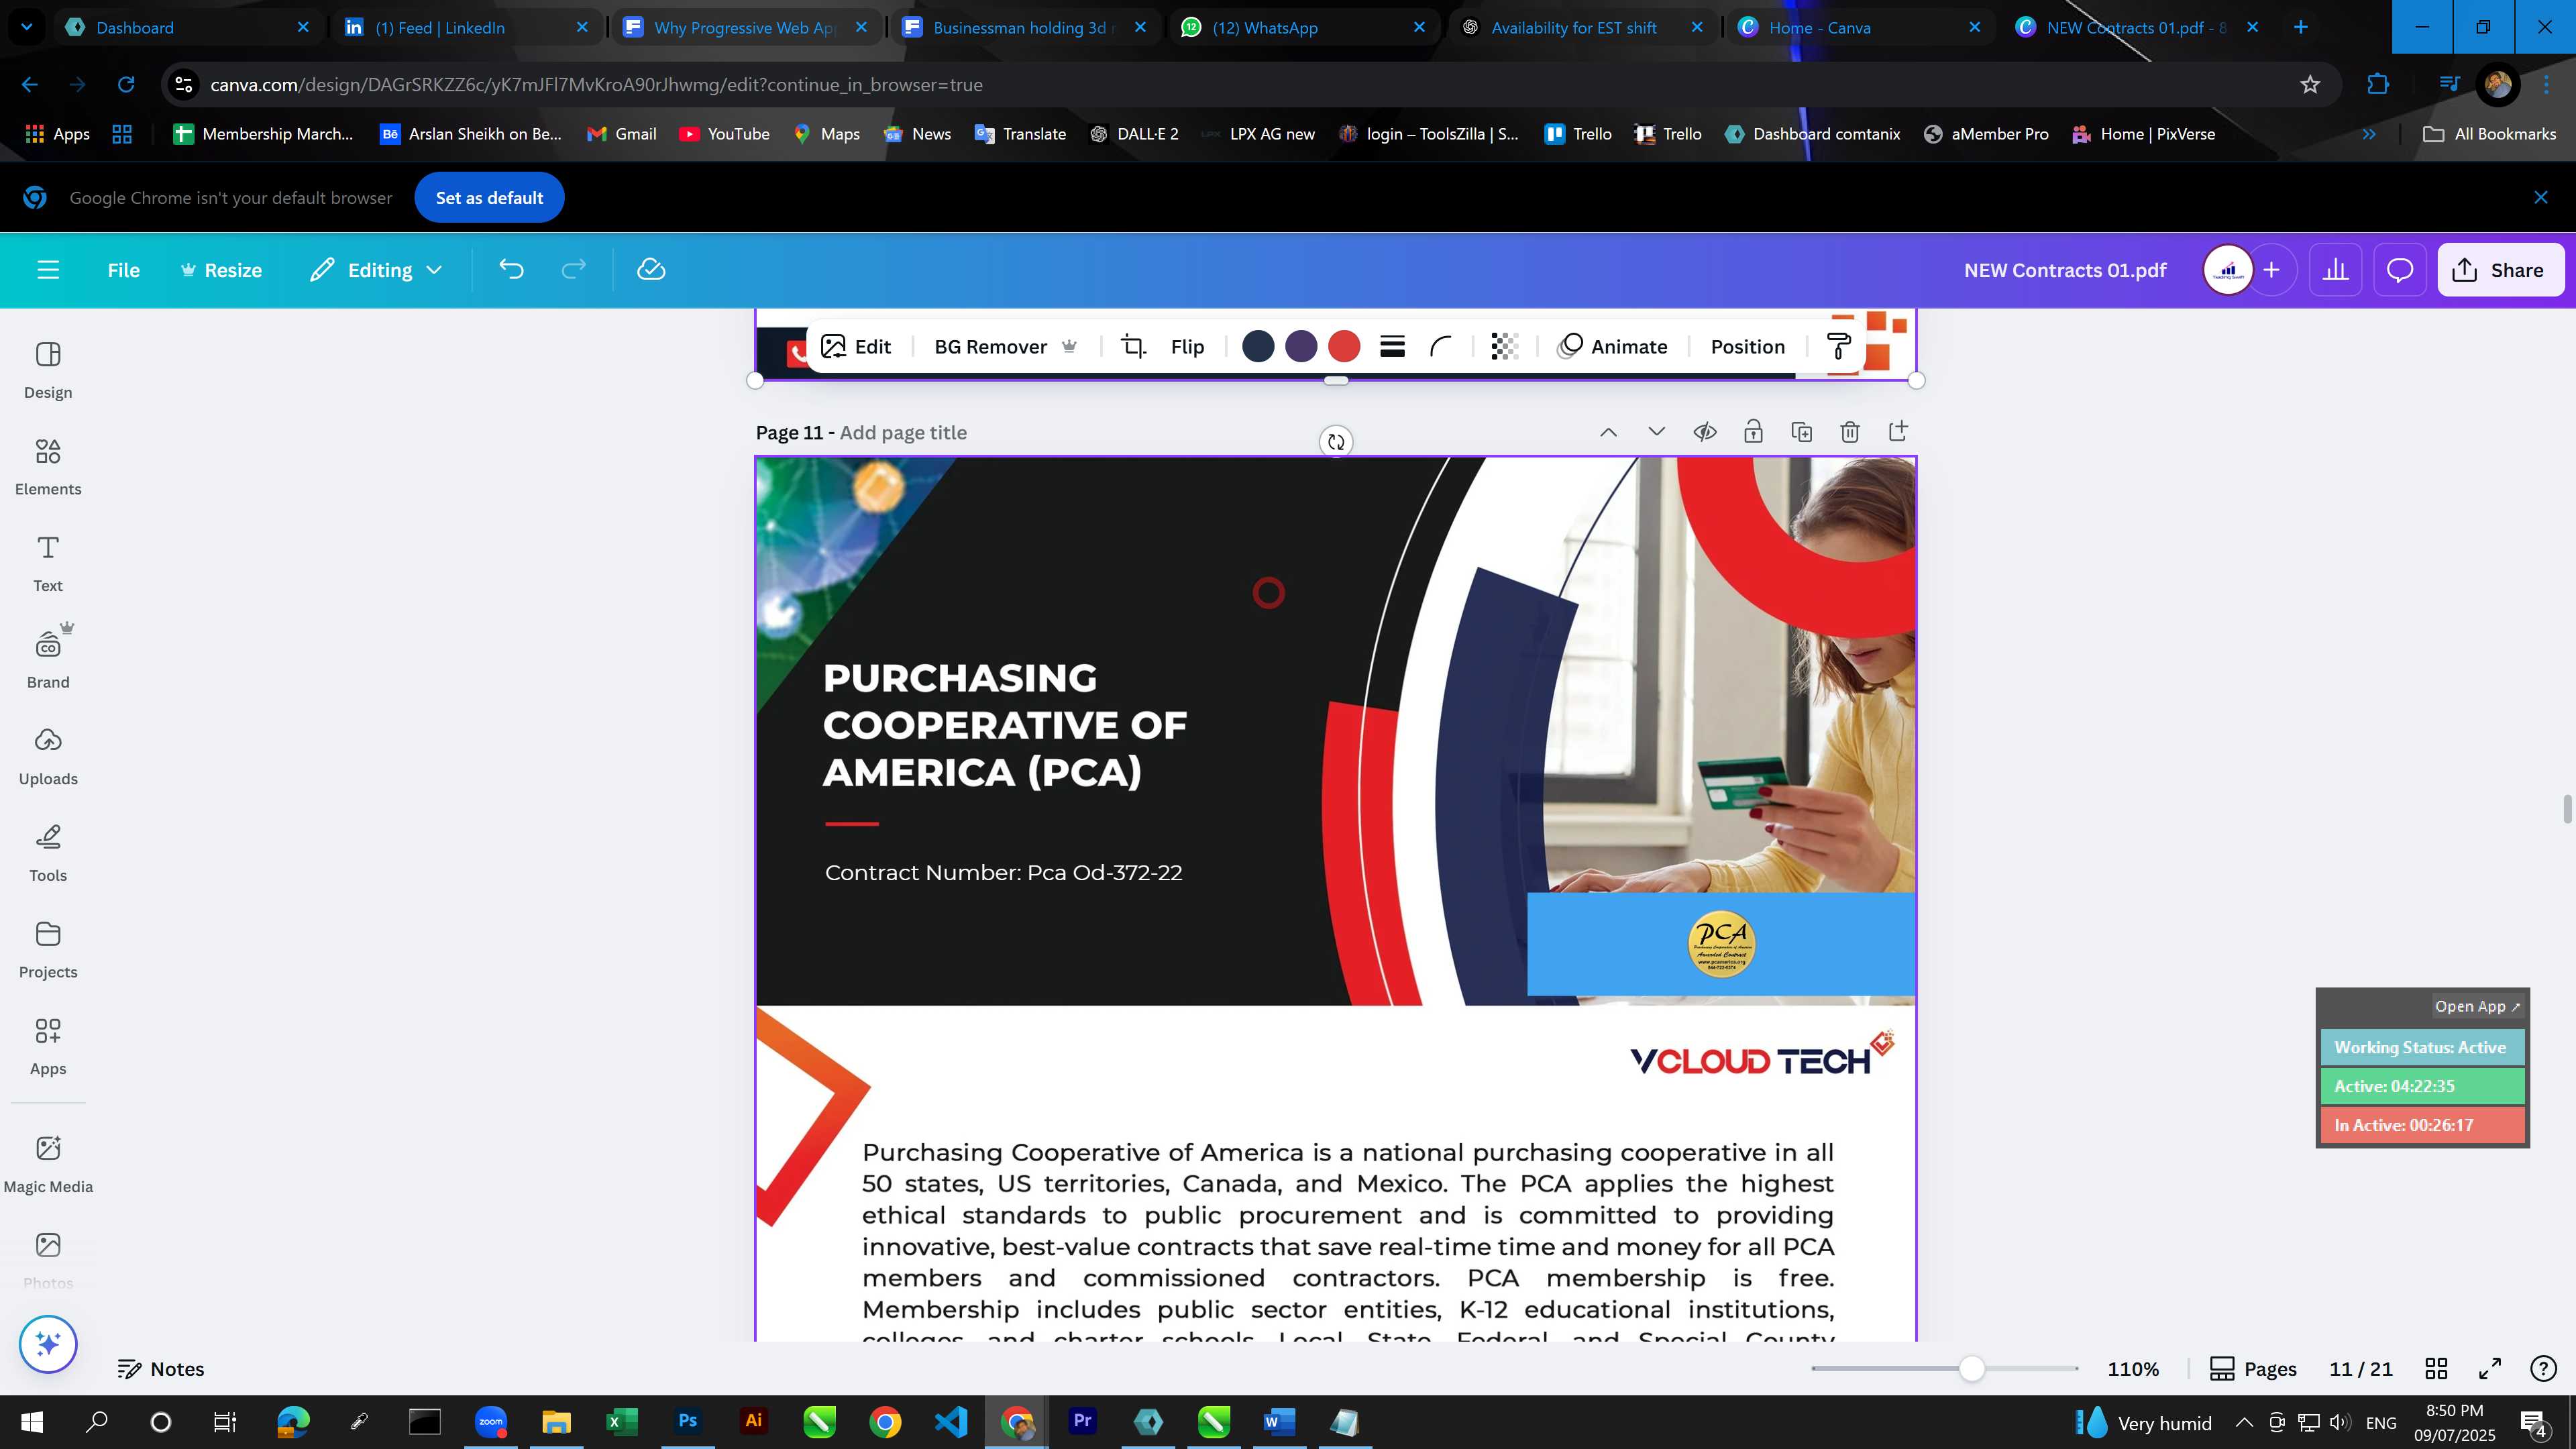Expand hidden bookmarks chevron
The image size is (2576, 1449).
pos(2368,134)
